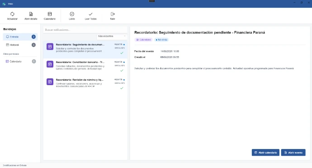This screenshot has width=312, height=168.
Task: Click Conciliación bancaria preview text
Action: (80, 67)
